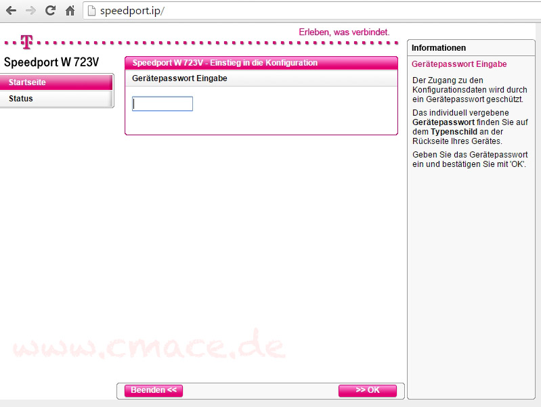The image size is (541, 407).
Task: Click pink Gerätepasswort Eingabe heading in info panel
Action: click(x=459, y=64)
